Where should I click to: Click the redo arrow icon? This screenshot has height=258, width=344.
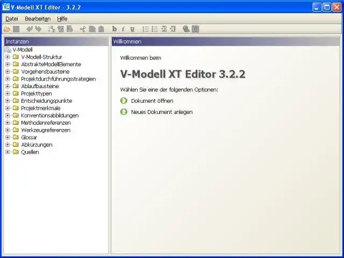point(38,29)
